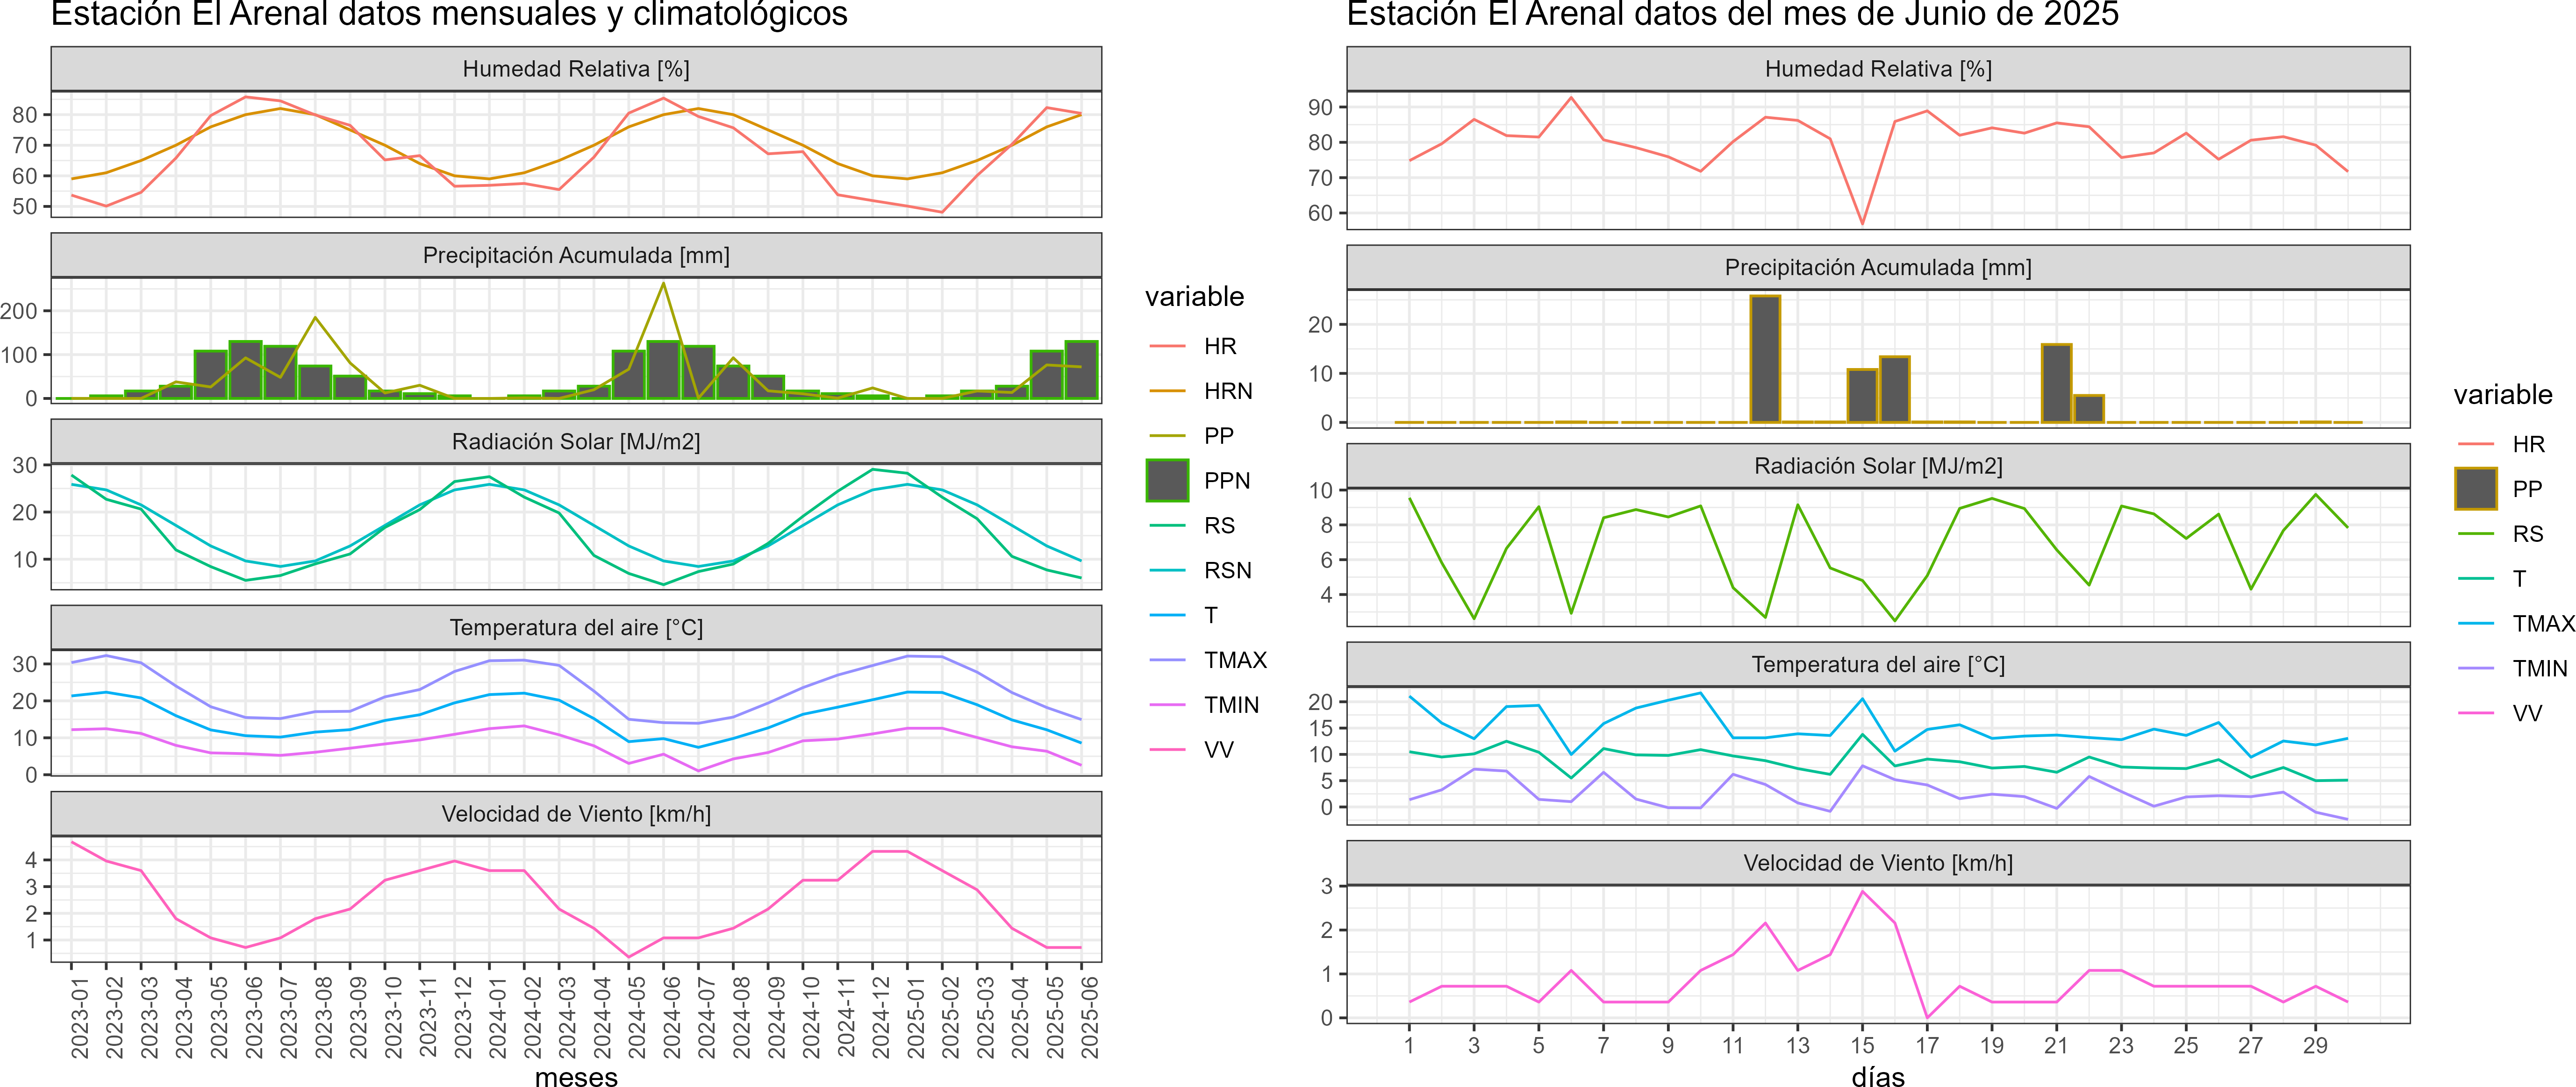The image size is (2576, 1087).
Task: Select 'TMAX' label in June chart legend
Action: tap(2544, 624)
